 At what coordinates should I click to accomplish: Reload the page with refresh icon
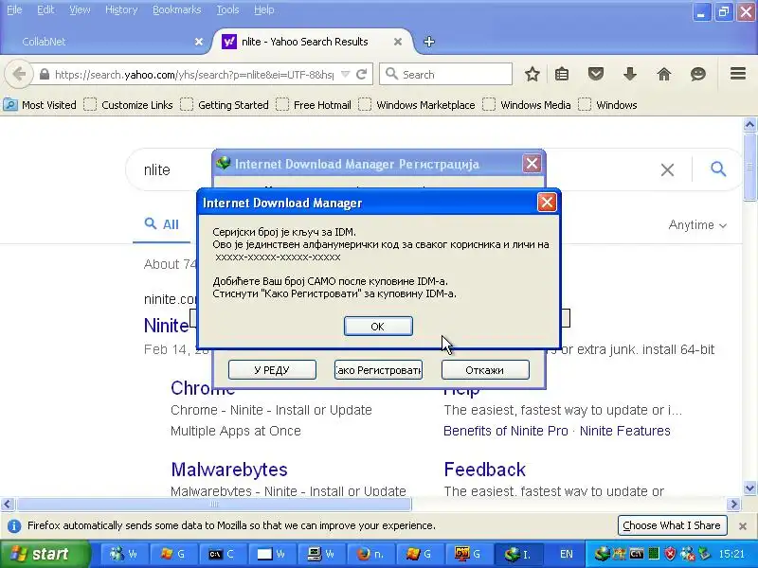click(x=361, y=75)
